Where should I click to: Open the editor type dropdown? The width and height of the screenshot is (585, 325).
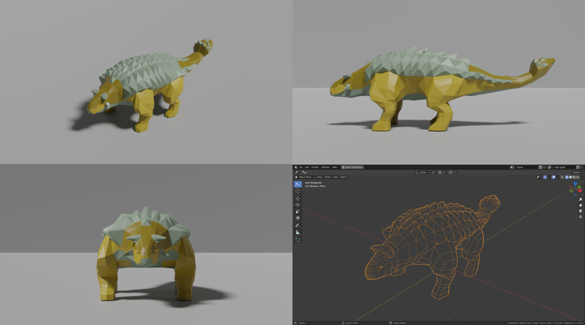tap(297, 172)
